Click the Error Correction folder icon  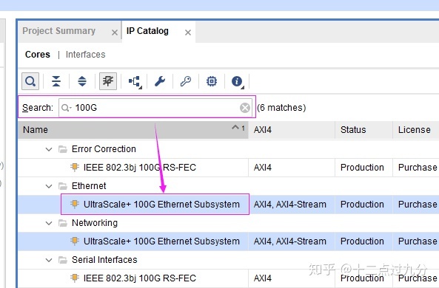[63, 149]
